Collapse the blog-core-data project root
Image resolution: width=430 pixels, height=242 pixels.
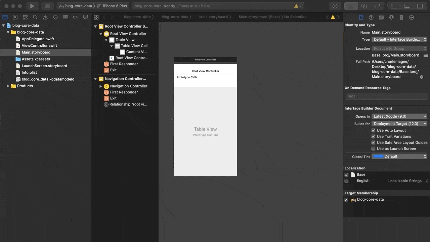[x=3, y=26]
